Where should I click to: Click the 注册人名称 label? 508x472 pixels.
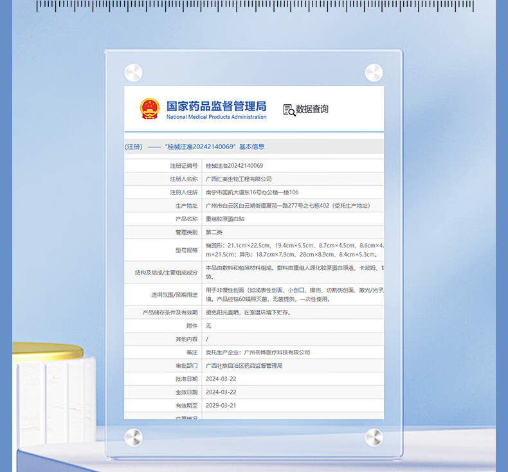184,179
